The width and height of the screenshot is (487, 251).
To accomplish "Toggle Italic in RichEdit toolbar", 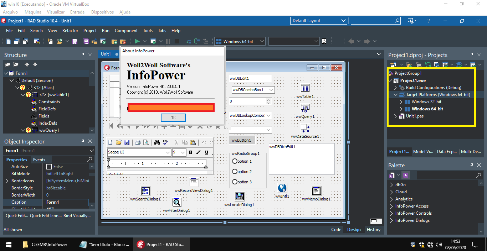I will point(199,152).
